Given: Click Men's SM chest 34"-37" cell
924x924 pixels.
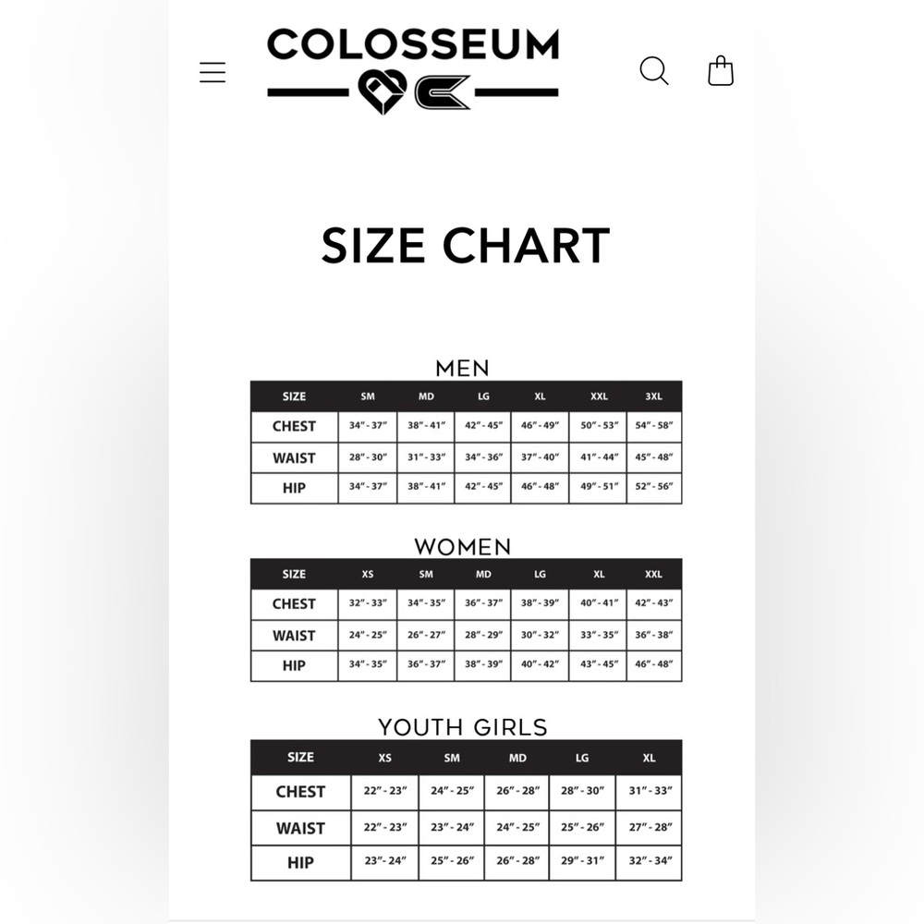Looking at the screenshot, I should click(368, 426).
